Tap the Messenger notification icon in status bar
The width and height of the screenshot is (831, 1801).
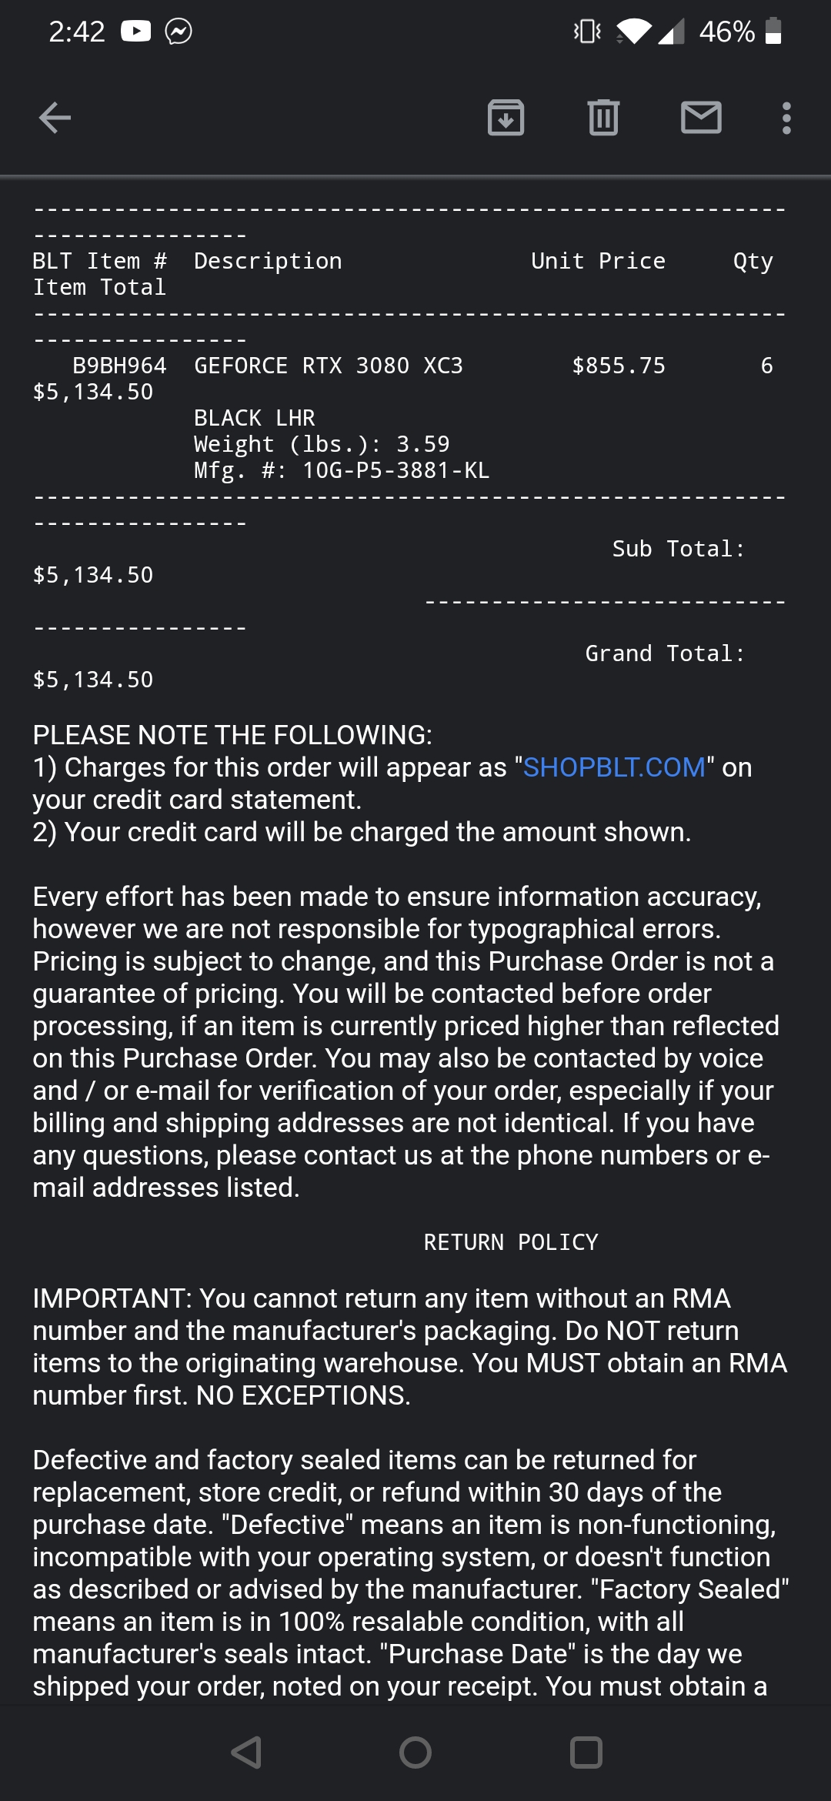(179, 32)
